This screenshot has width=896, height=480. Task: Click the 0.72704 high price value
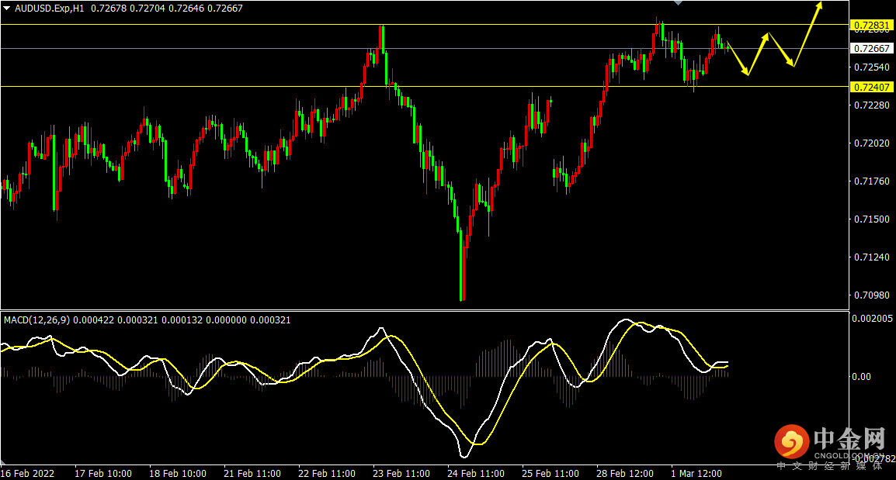click(x=148, y=9)
